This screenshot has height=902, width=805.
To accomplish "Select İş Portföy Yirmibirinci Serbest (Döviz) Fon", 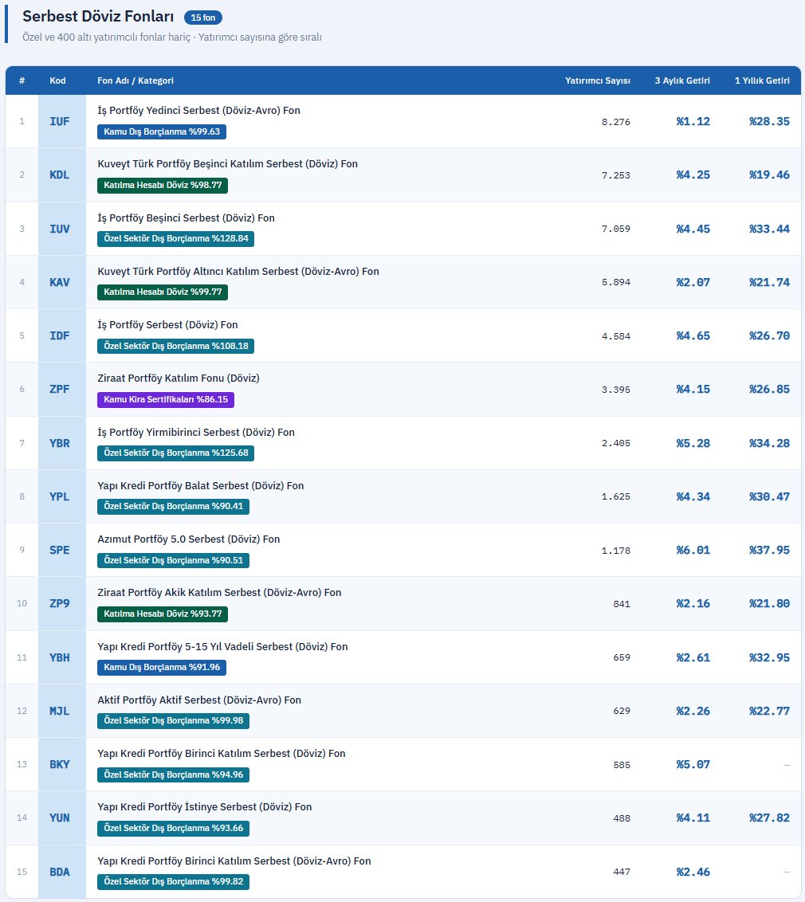I will tap(195, 433).
